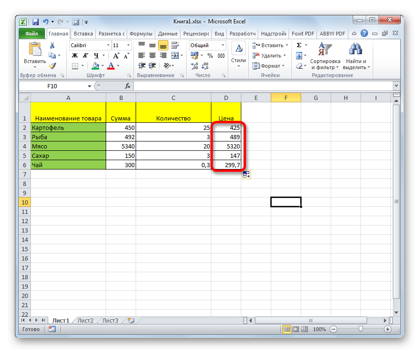Click the Excel Help question mark

click(364, 33)
